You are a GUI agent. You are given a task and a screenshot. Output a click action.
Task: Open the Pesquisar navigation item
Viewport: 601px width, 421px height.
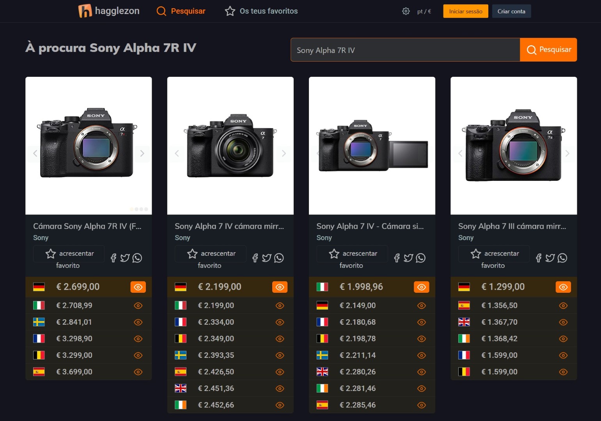pos(181,11)
